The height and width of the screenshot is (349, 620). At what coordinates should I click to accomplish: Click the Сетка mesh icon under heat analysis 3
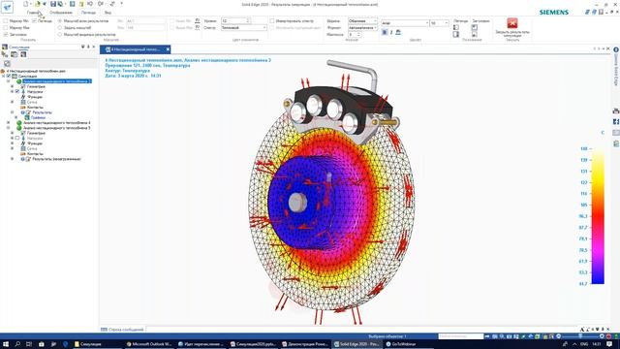tap(23, 102)
